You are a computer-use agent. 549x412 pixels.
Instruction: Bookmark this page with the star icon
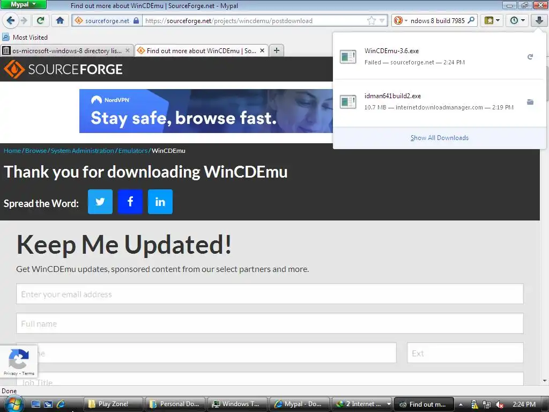pyautogui.click(x=371, y=21)
